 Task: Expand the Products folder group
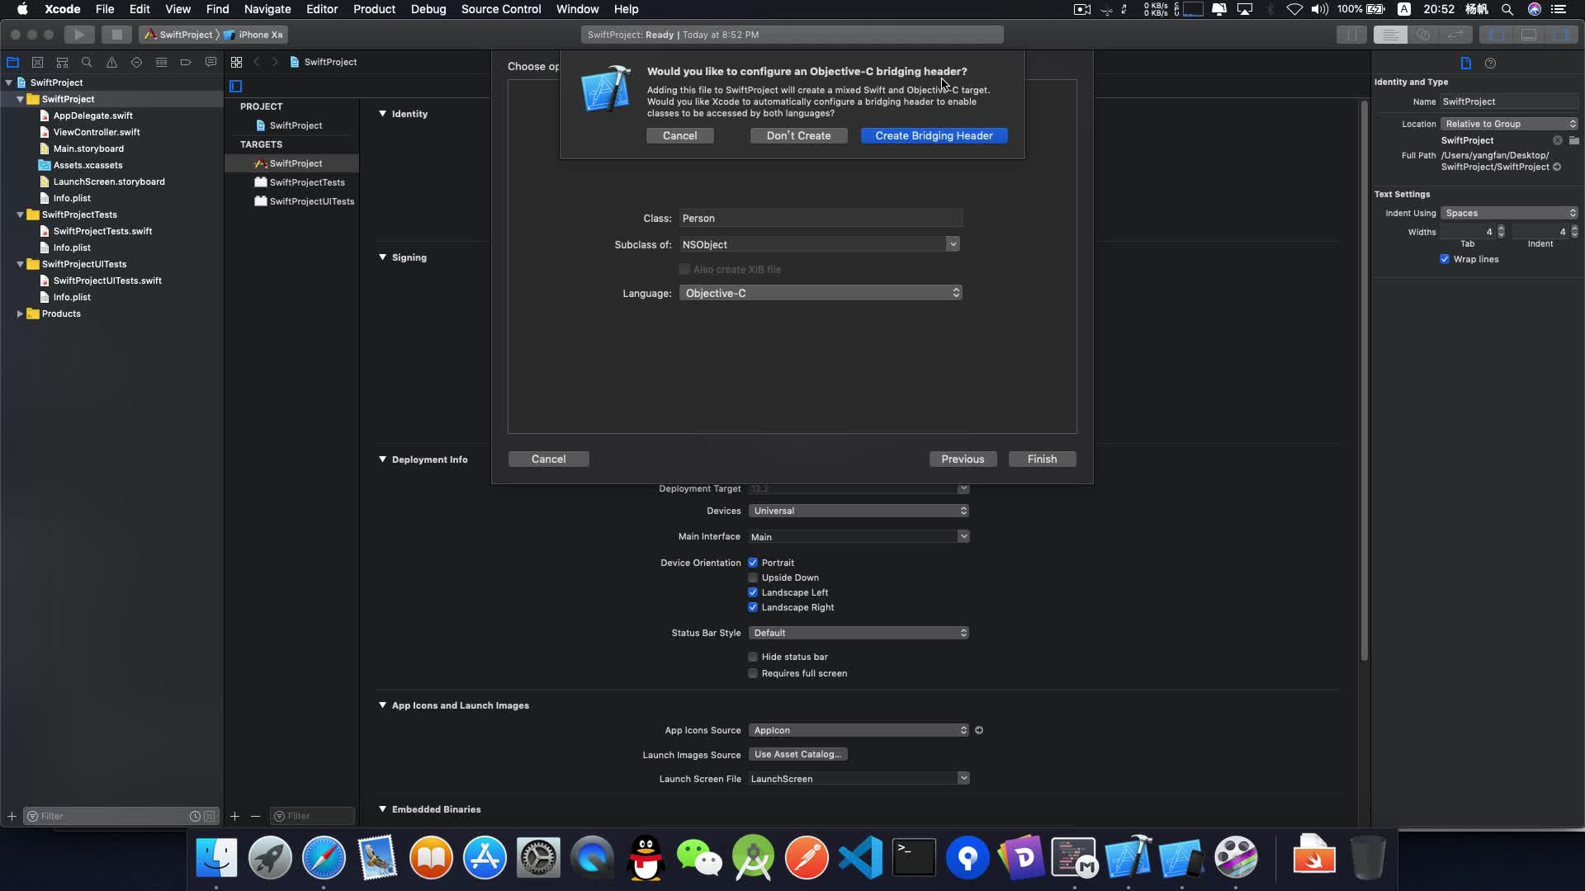click(x=20, y=313)
